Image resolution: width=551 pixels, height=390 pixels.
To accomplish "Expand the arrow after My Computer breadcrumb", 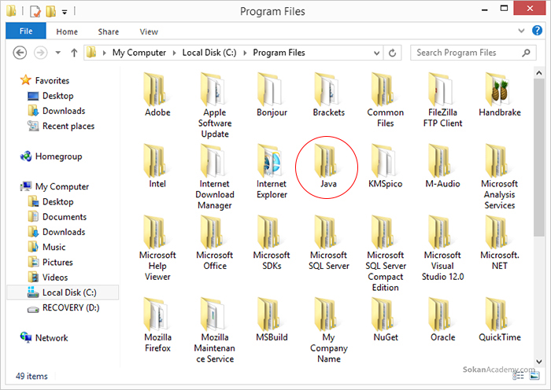I will 174,53.
